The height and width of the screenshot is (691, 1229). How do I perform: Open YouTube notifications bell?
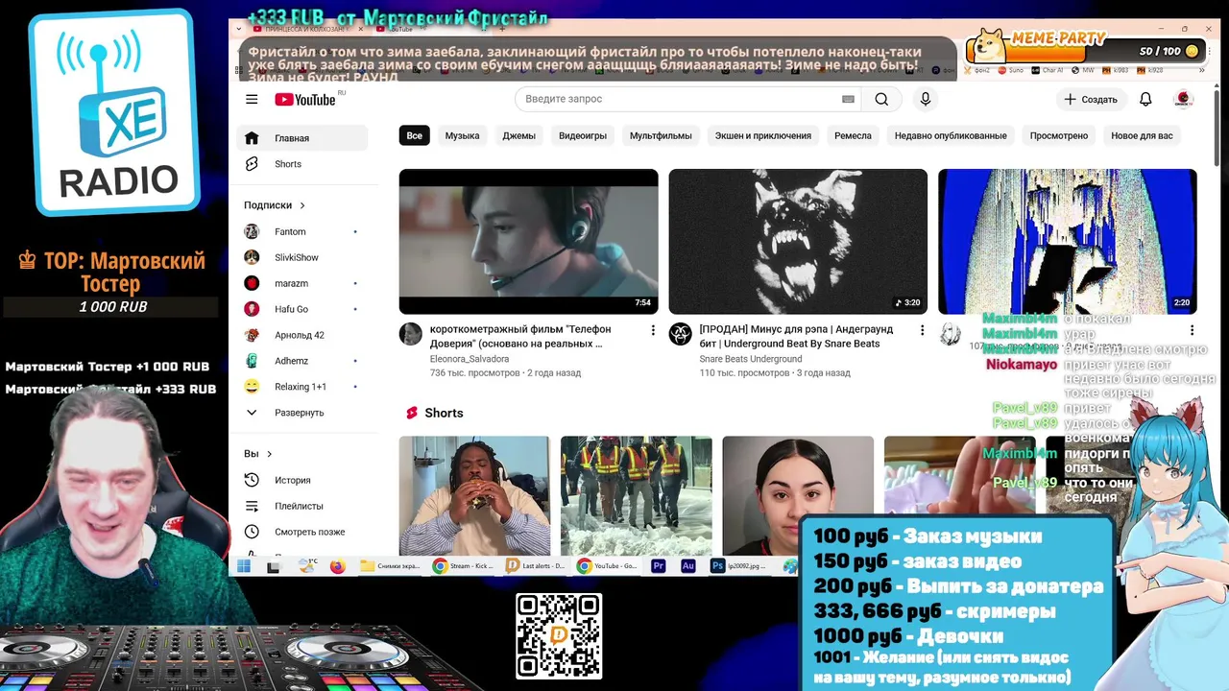click(x=1145, y=99)
